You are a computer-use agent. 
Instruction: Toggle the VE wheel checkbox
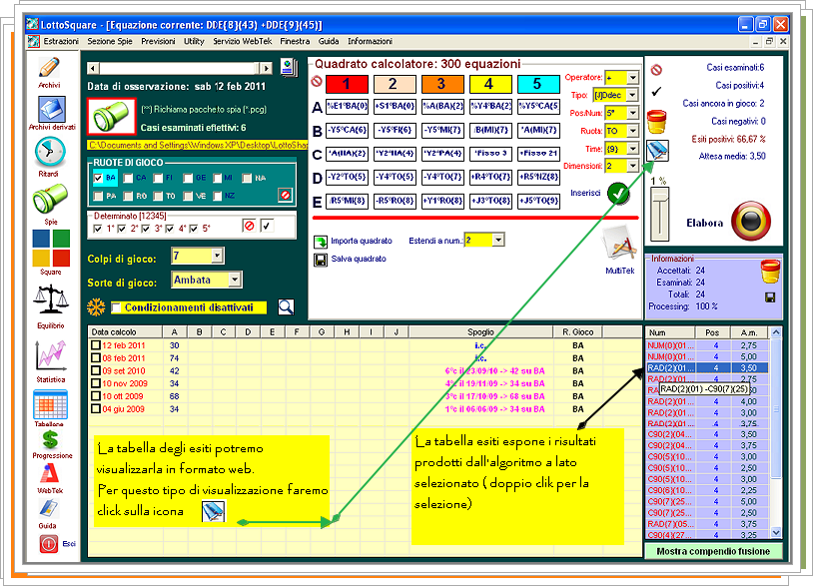click(188, 196)
